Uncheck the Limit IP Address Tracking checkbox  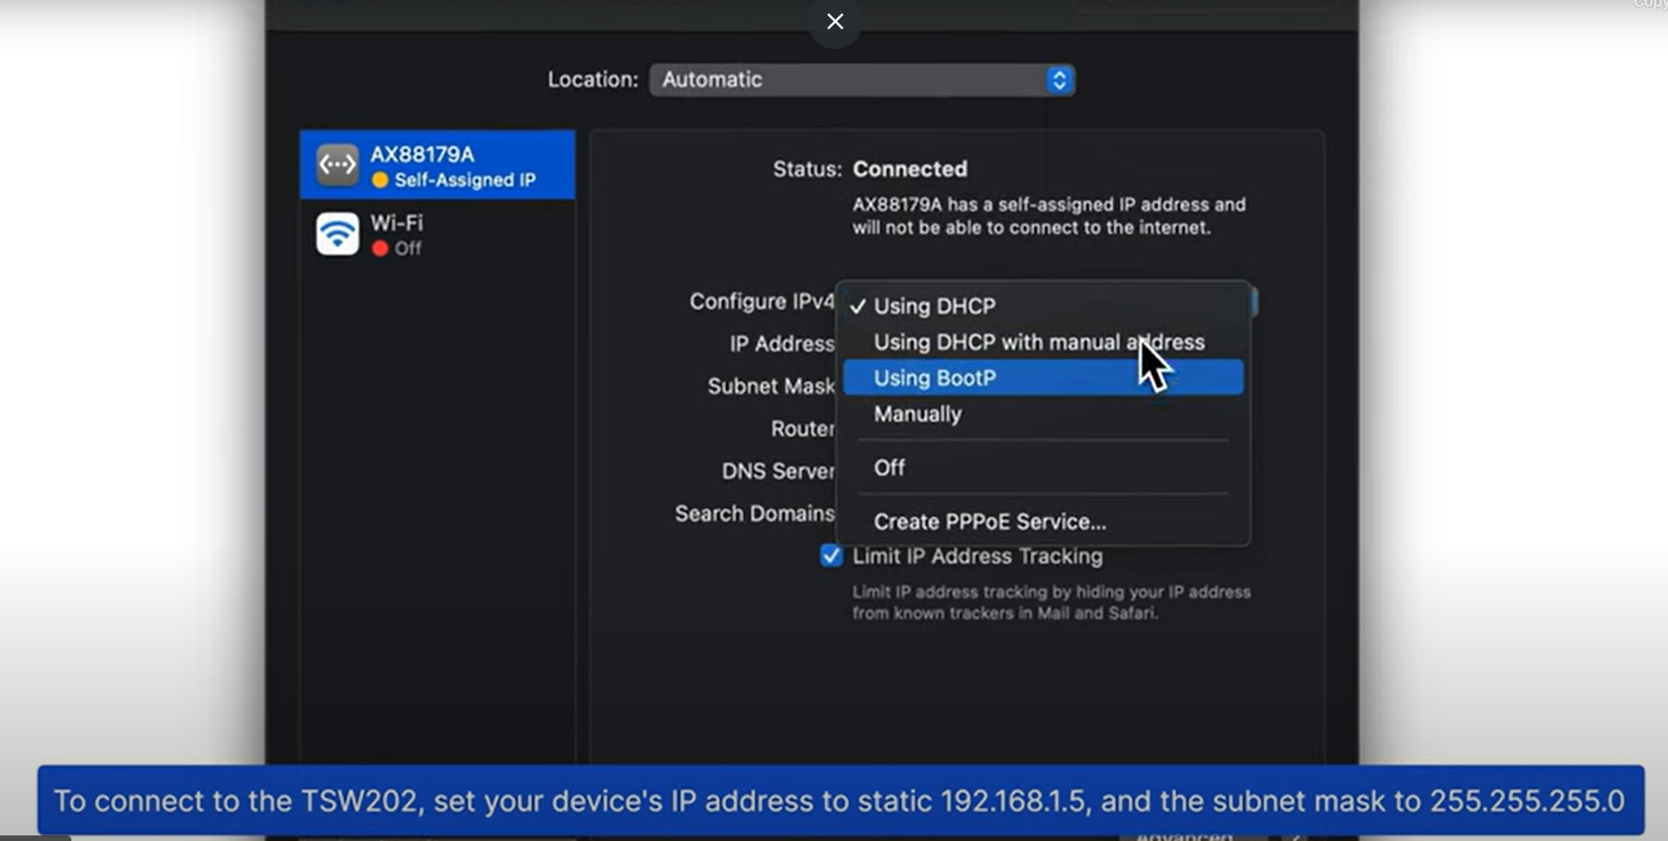coord(831,555)
